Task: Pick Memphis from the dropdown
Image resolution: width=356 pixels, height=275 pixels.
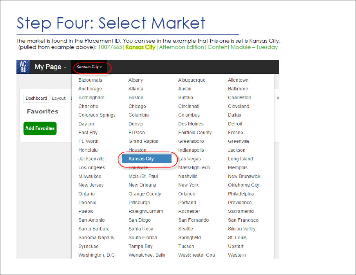Action: pos(238,167)
